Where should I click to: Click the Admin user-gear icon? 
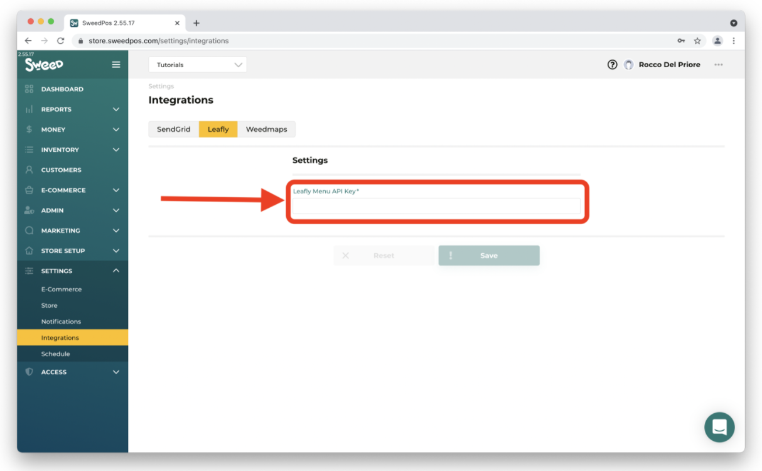29,210
